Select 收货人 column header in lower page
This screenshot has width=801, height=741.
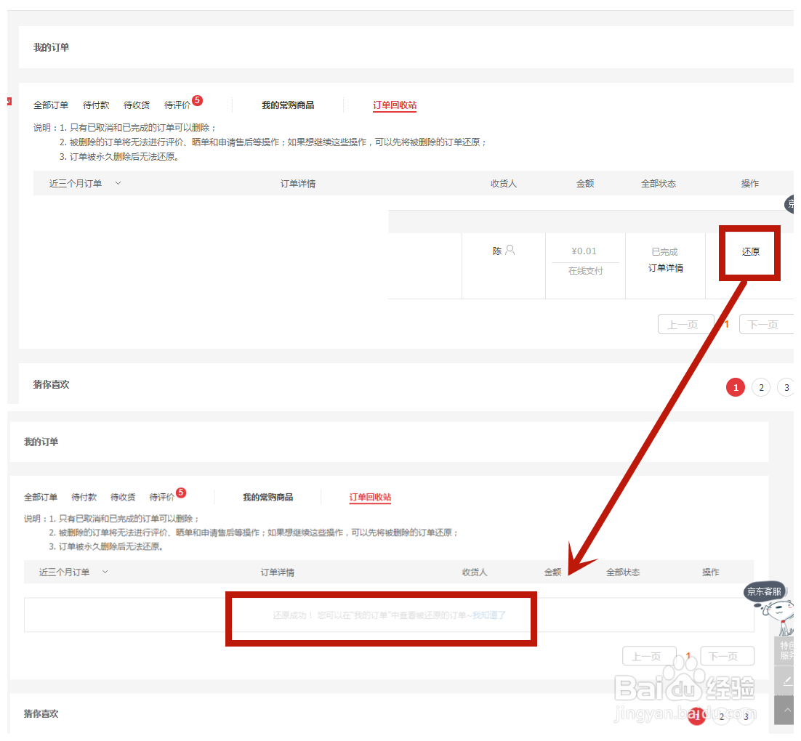[475, 572]
